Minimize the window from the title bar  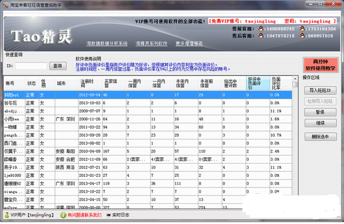311,4
